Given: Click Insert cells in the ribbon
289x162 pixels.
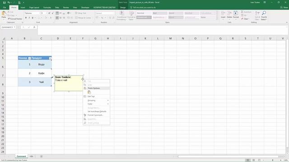Looking at the screenshot, I should 223,15.
